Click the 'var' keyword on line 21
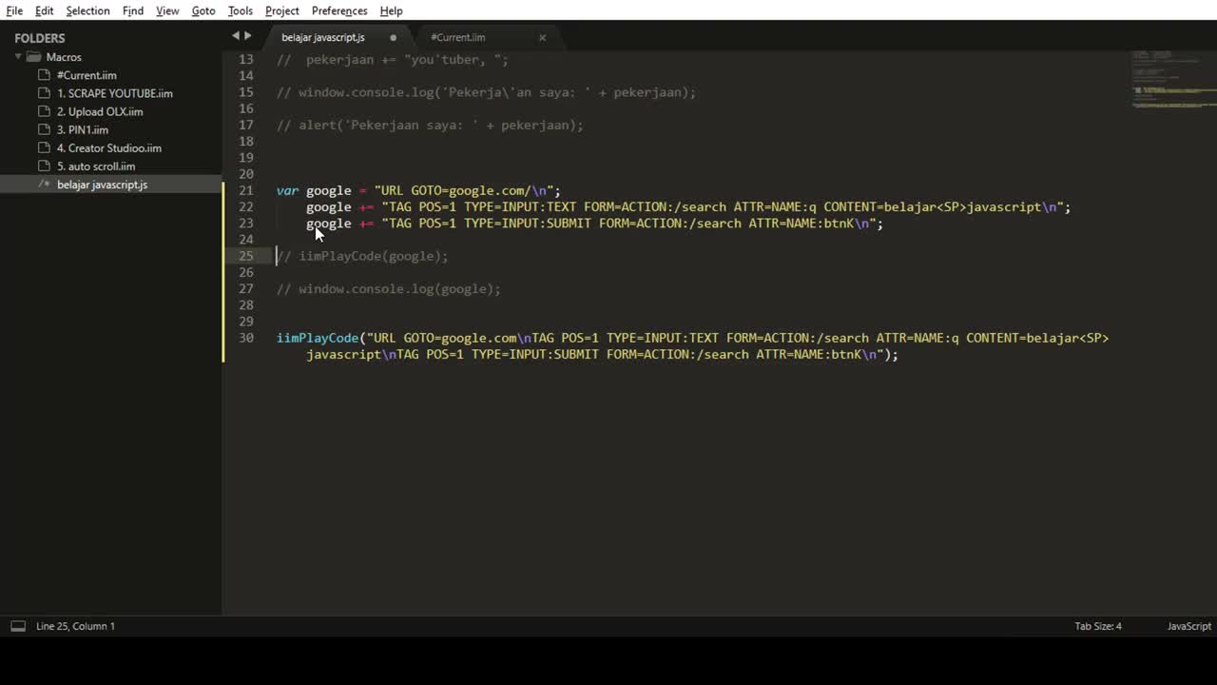This screenshot has height=685, width=1217. (x=287, y=190)
